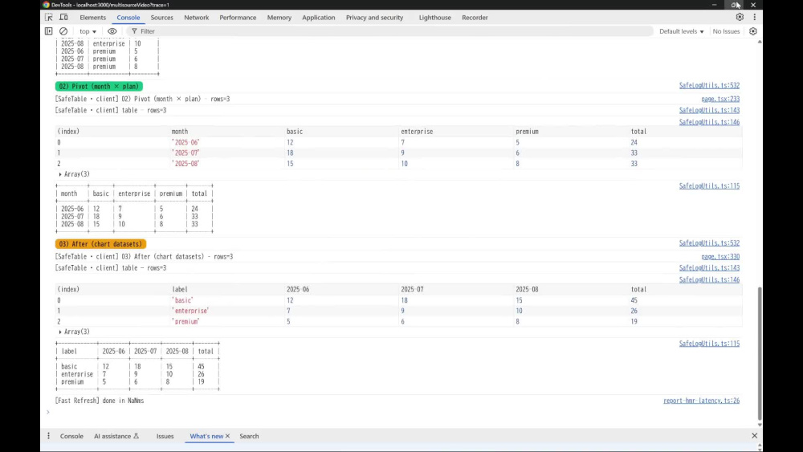Open the top execution context dropdown

pos(88,31)
